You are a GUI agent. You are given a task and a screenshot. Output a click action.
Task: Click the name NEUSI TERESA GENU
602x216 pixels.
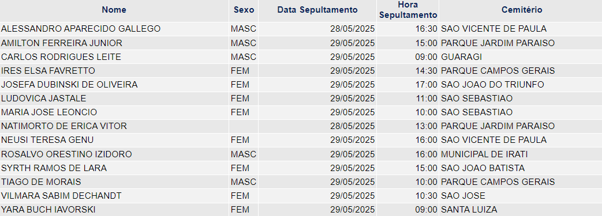point(47,140)
